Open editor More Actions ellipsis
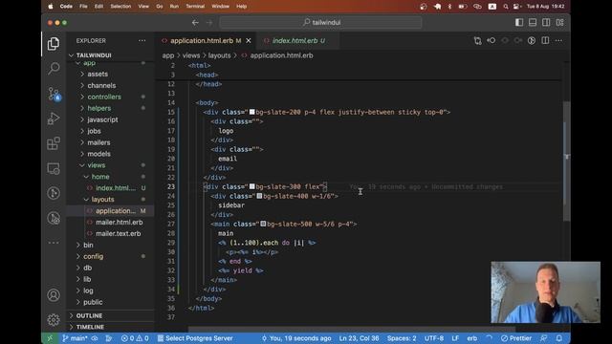This screenshot has width=612, height=344. click(x=558, y=40)
